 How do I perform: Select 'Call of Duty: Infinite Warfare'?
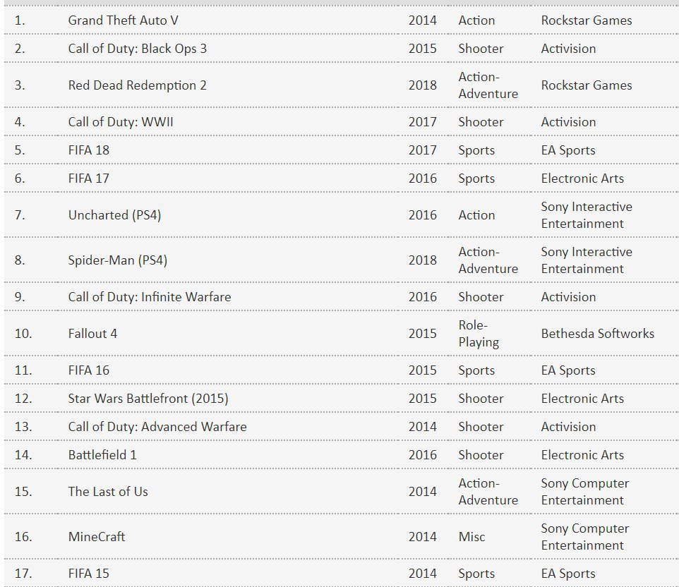click(150, 297)
